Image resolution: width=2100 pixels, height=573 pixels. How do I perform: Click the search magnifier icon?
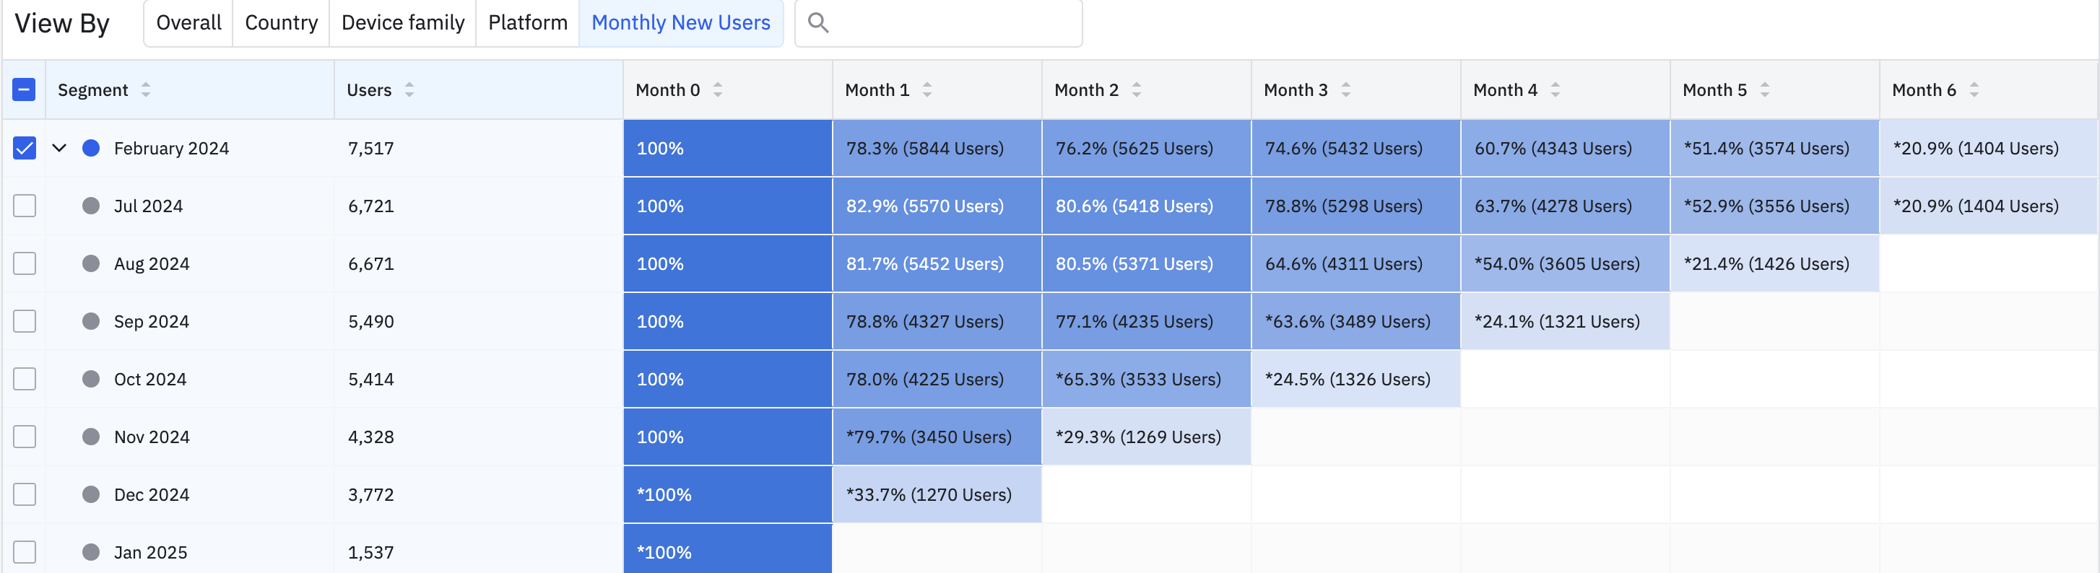(817, 23)
